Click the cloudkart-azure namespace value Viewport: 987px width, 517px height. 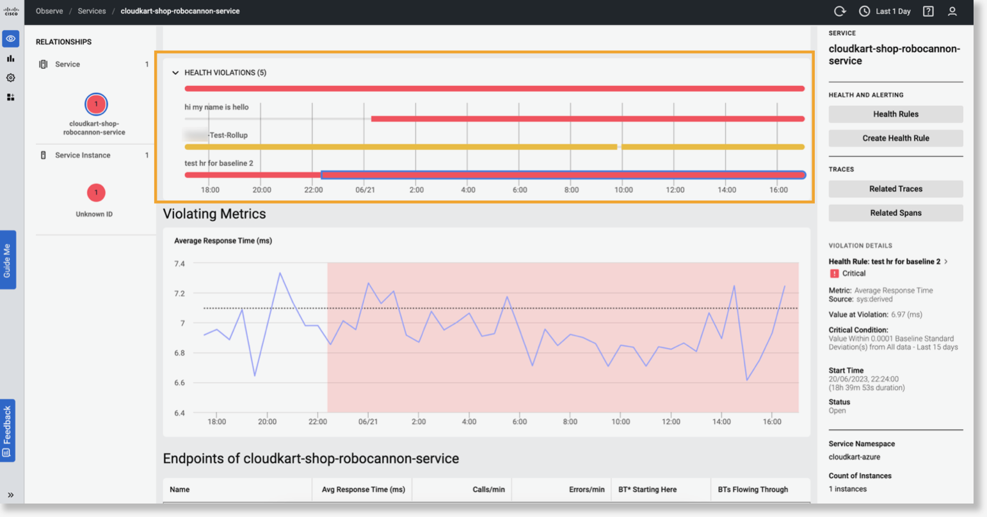point(855,457)
